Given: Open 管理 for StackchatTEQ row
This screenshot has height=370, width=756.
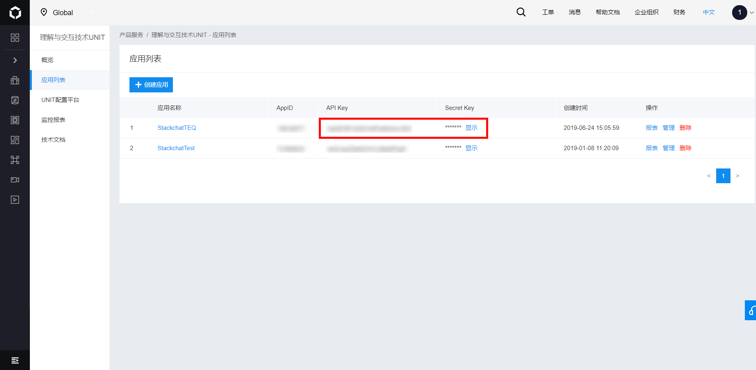Looking at the screenshot, I should tap(669, 128).
